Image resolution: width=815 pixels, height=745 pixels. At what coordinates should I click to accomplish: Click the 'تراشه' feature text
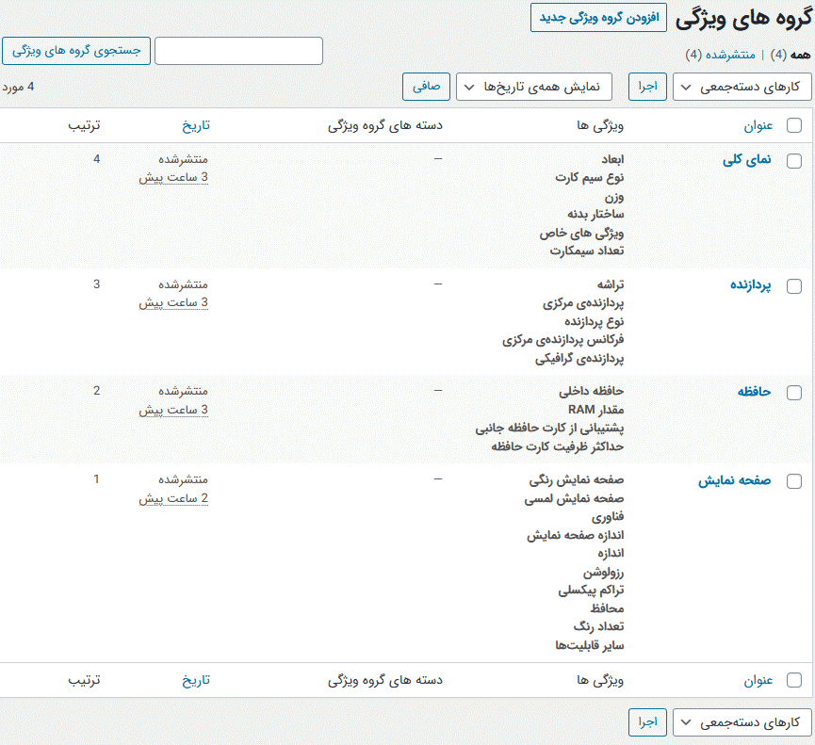pyautogui.click(x=611, y=284)
